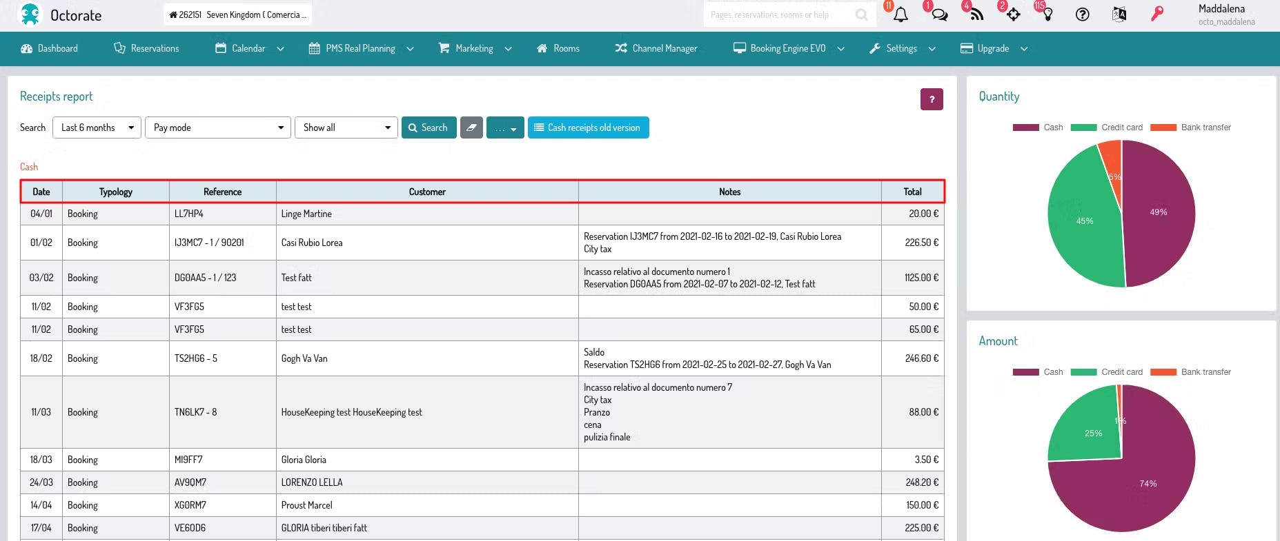The height and width of the screenshot is (541, 1280).
Task: Click the pink key icon
Action: pyautogui.click(x=1157, y=14)
